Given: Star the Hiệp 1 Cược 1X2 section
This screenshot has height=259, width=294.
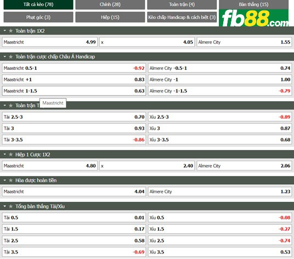Looking at the screenshot, I should point(11,155).
